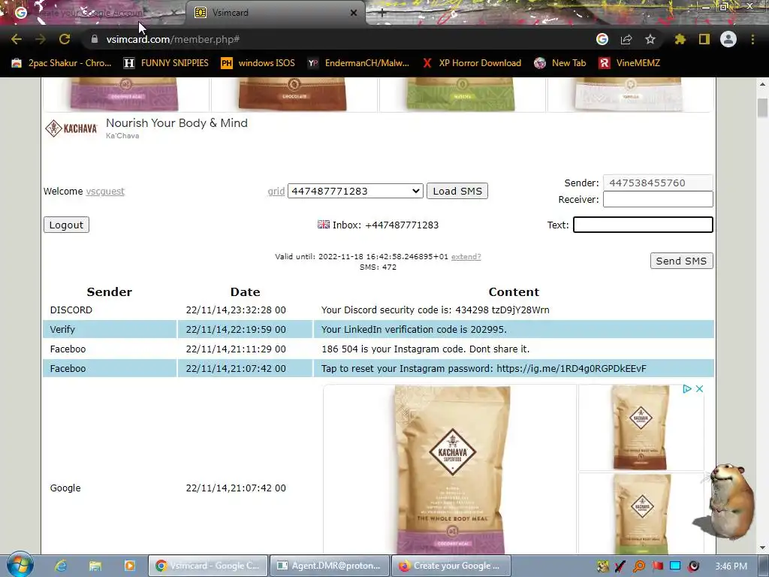Close the Vsimcard tab

tap(354, 13)
